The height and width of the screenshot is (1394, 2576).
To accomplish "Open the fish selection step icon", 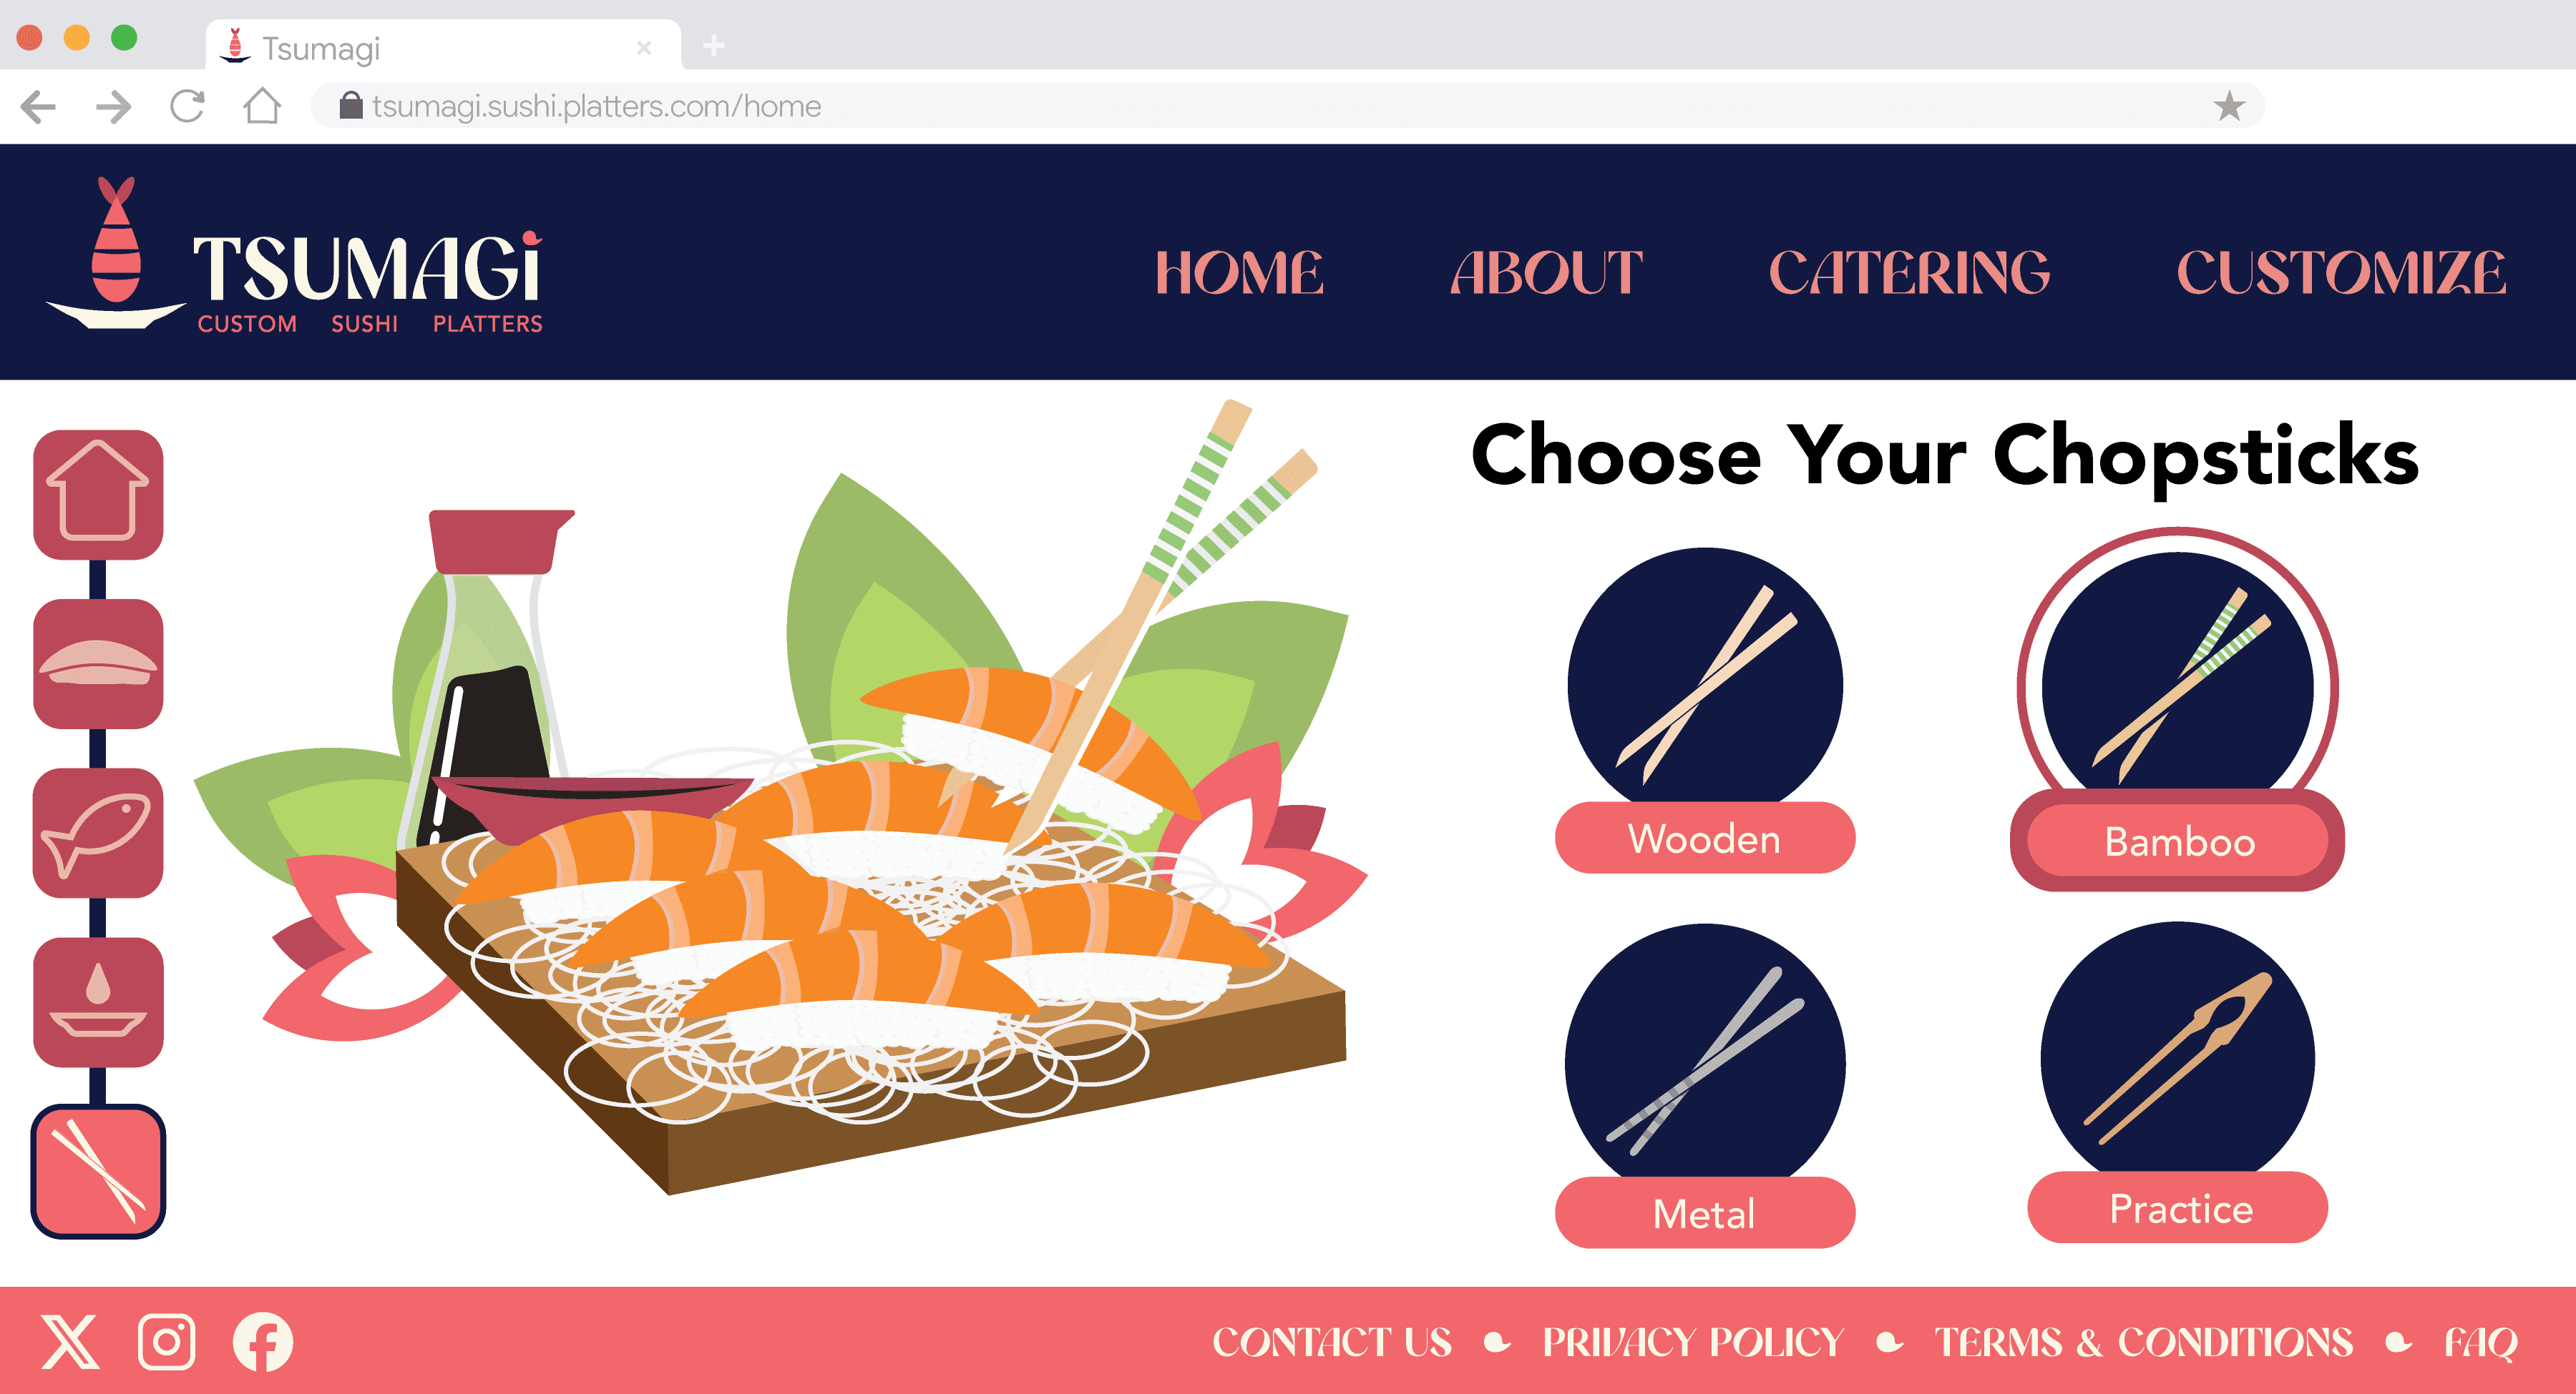I will coord(98,832).
